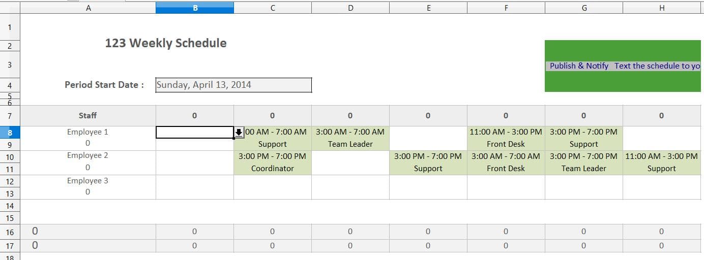Select the column B header
Image resolution: width=704 pixels, height=260 pixels.
(x=195, y=8)
